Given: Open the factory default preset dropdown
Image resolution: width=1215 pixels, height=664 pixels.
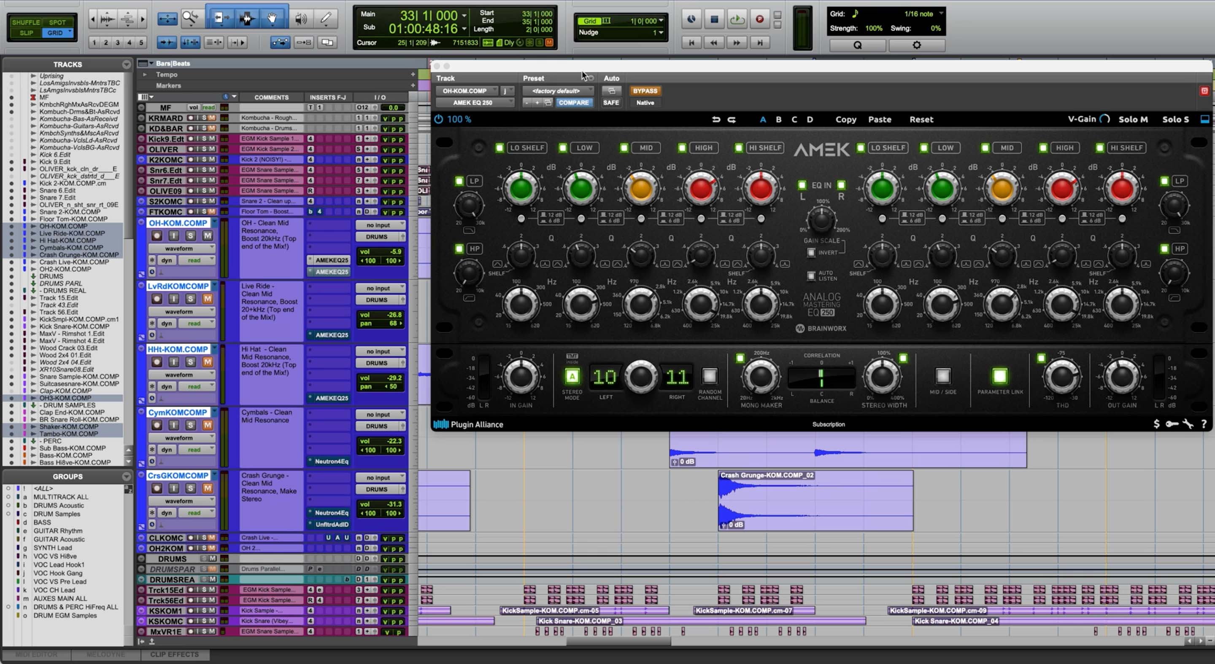Looking at the screenshot, I should (x=559, y=91).
